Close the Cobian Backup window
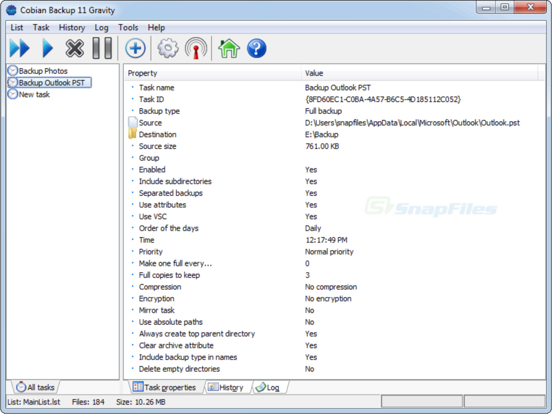This screenshot has height=414, width=552. pos(530,8)
